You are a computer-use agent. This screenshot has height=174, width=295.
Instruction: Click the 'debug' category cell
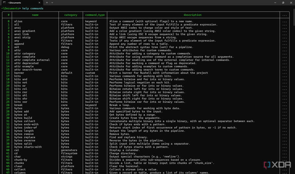(x=65, y=47)
